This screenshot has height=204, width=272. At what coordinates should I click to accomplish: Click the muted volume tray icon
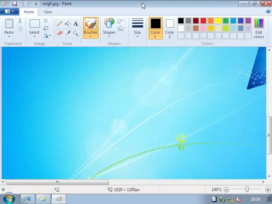[239, 199]
